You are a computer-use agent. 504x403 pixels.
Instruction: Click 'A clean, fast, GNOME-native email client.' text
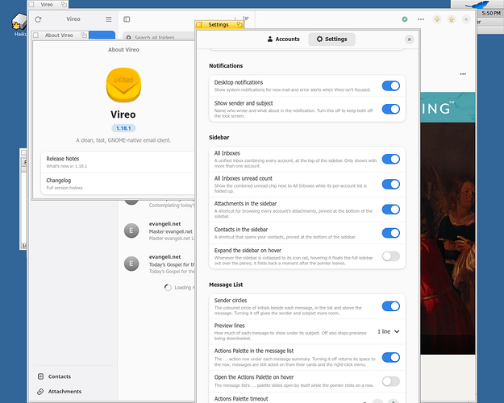tap(123, 140)
